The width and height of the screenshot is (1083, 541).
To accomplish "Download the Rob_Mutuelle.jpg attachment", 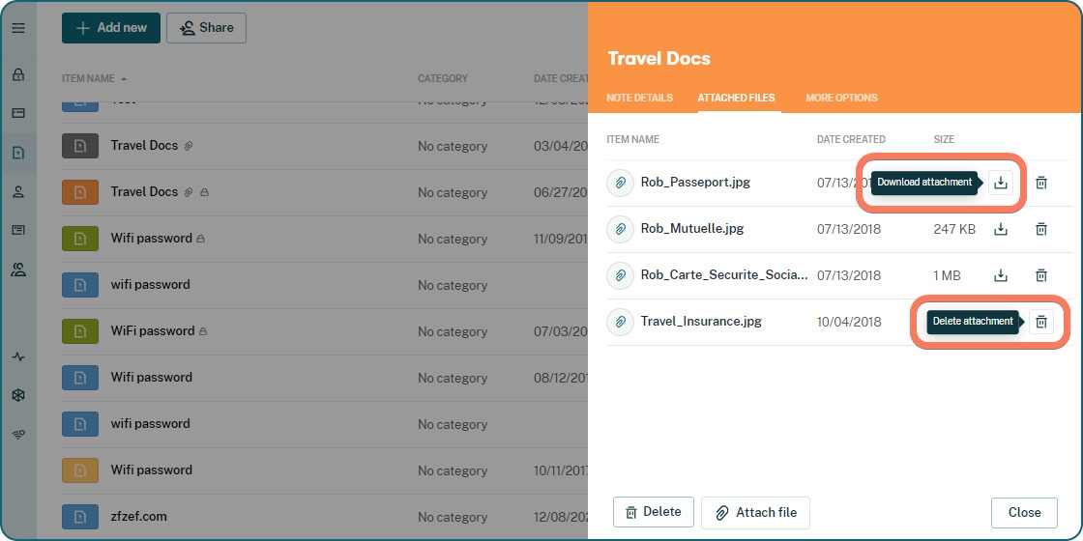I will point(1000,229).
